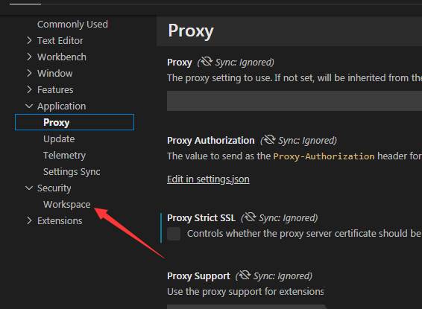Image resolution: width=422 pixels, height=309 pixels.
Task: Click sync ignored icon beside Proxy Support
Action: 245,275
